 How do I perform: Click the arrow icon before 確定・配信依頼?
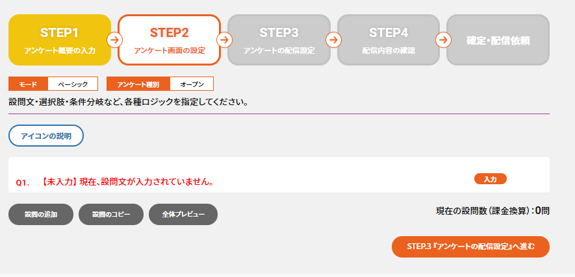click(x=443, y=40)
